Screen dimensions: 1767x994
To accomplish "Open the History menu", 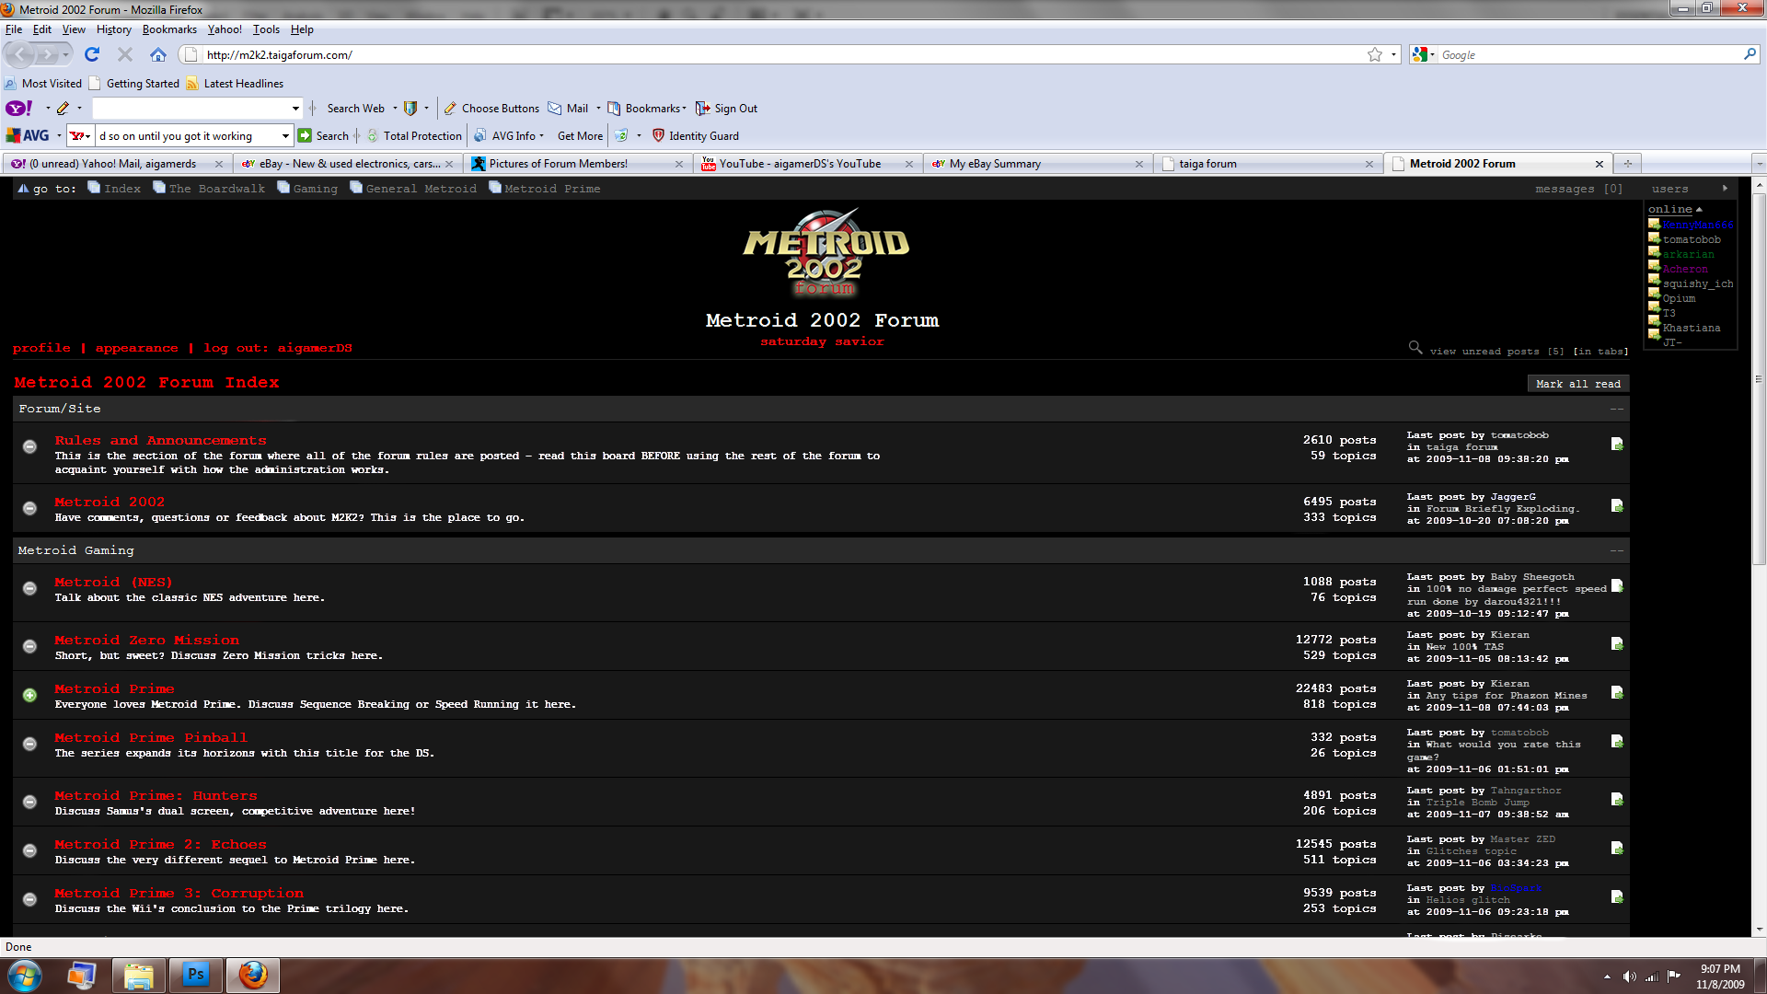I will [113, 29].
